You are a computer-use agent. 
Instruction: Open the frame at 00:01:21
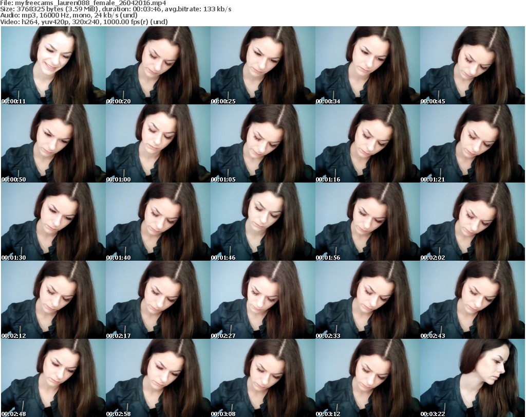(473, 143)
